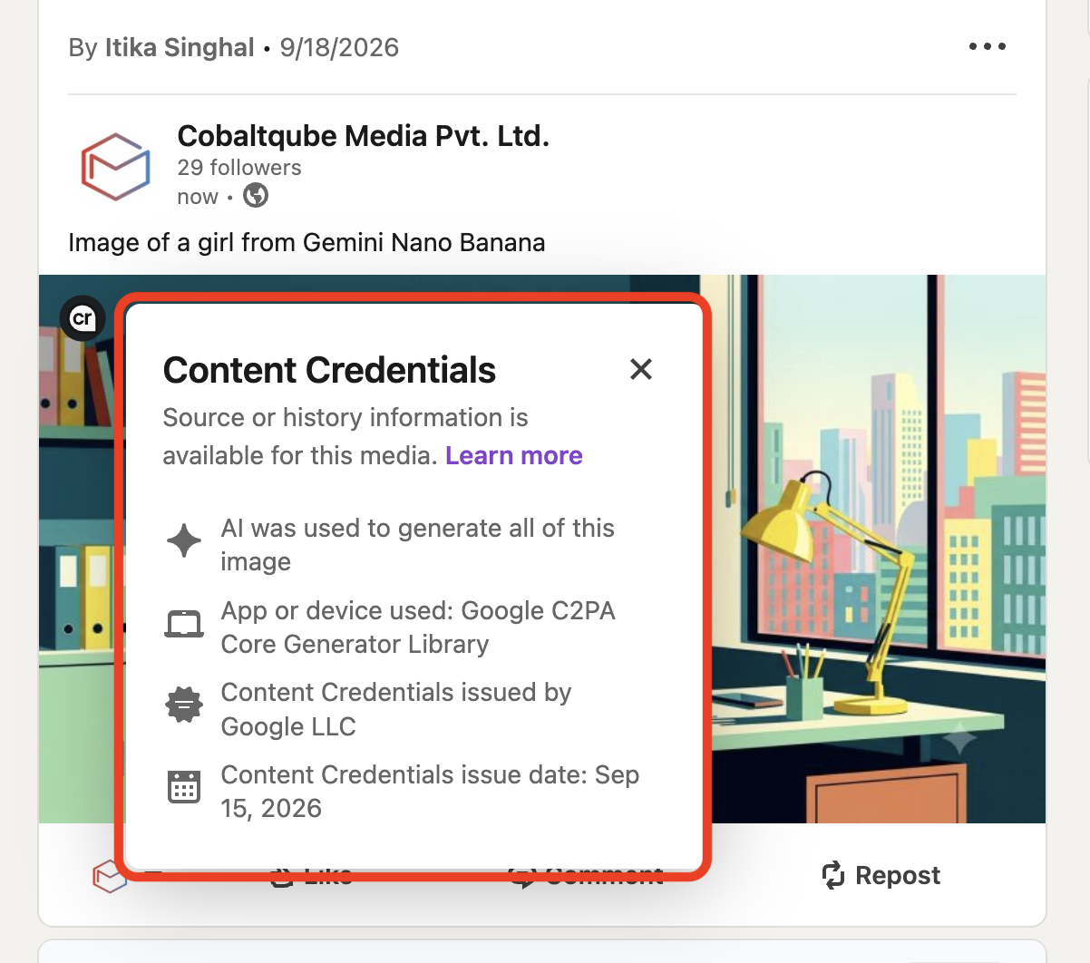Click the issuer seal badge icon
This screenshot has width=1090, height=963.
tap(184, 705)
